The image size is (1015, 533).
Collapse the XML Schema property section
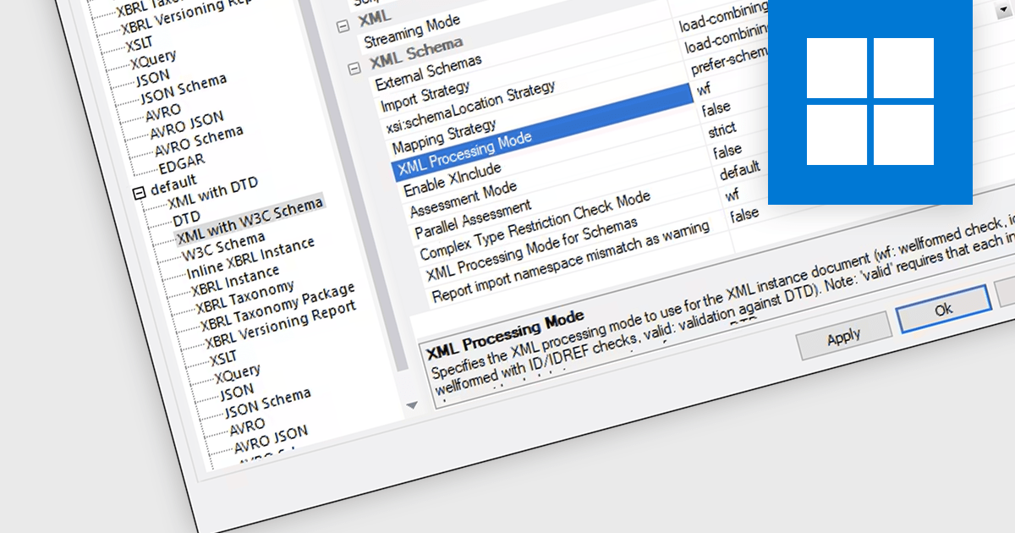(354, 68)
